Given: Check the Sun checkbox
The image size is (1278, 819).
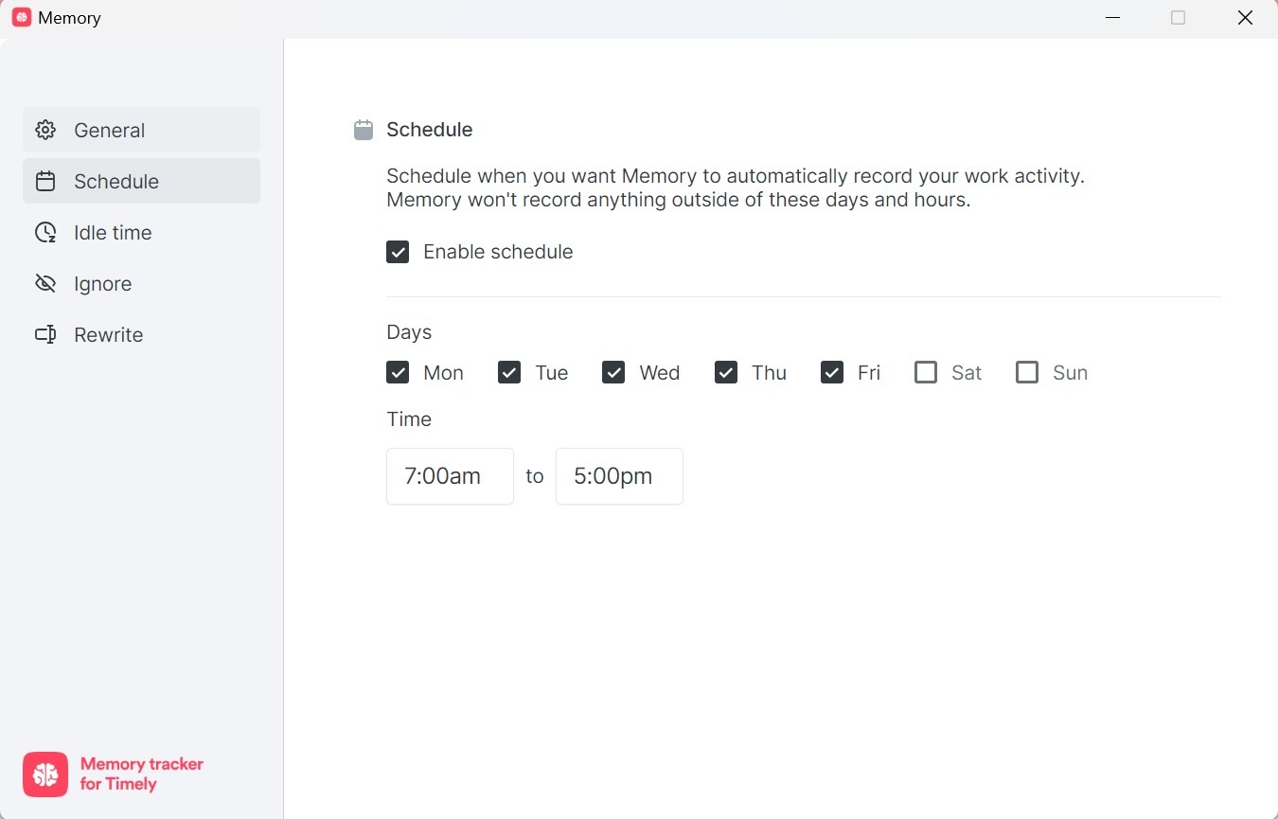Looking at the screenshot, I should 1026,372.
